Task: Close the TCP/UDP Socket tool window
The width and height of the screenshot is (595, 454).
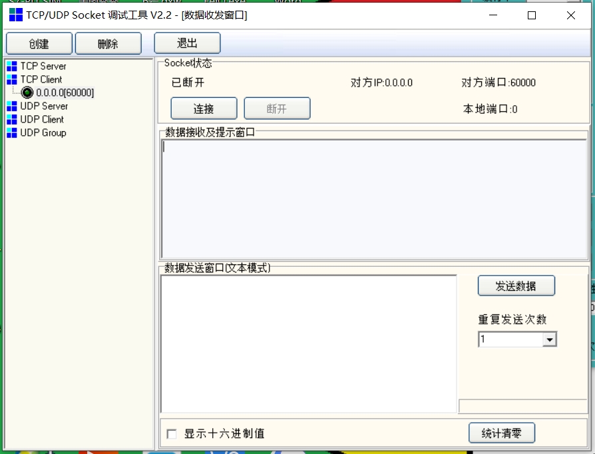Action: (x=571, y=15)
